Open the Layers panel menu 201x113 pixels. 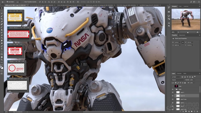coord(200,74)
